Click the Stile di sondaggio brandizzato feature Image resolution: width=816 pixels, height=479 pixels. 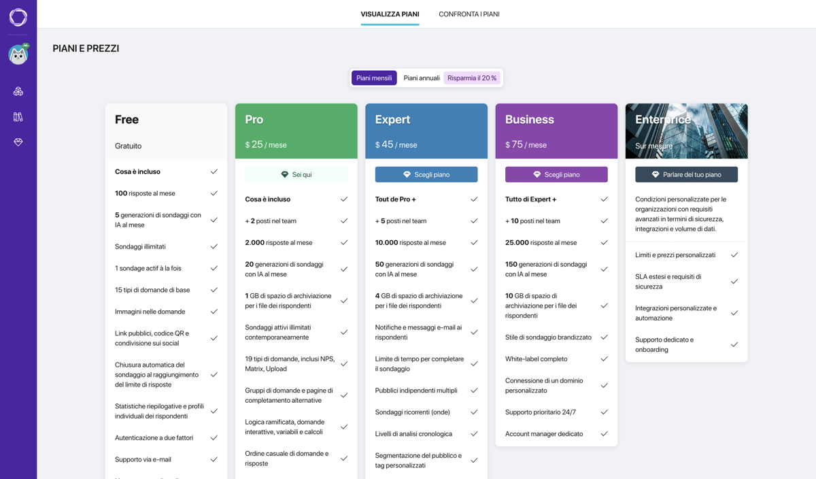tap(548, 337)
